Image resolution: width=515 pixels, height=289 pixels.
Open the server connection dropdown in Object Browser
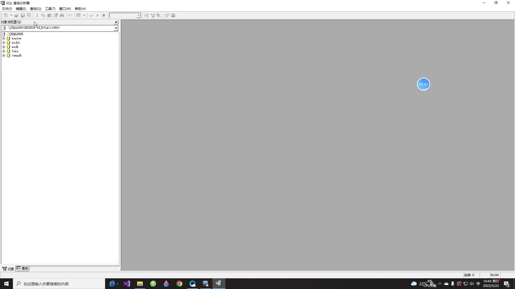(116, 28)
